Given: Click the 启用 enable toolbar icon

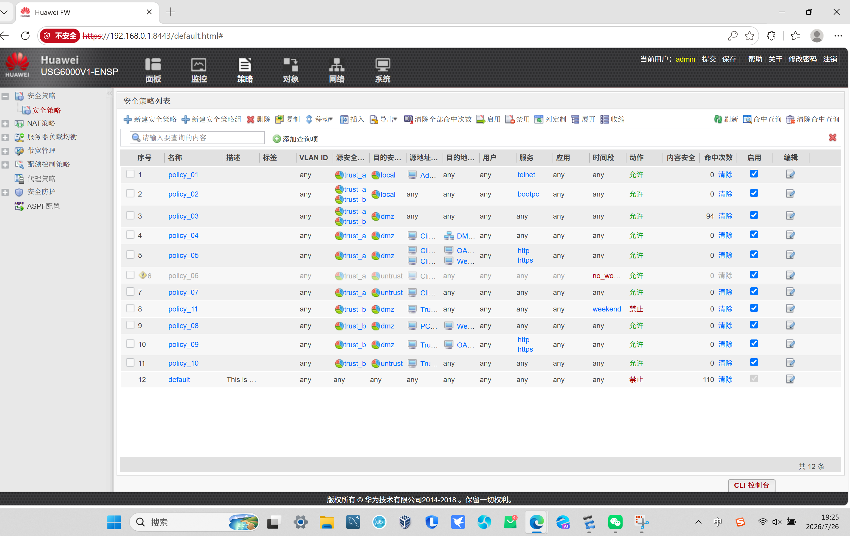Looking at the screenshot, I should (x=480, y=119).
